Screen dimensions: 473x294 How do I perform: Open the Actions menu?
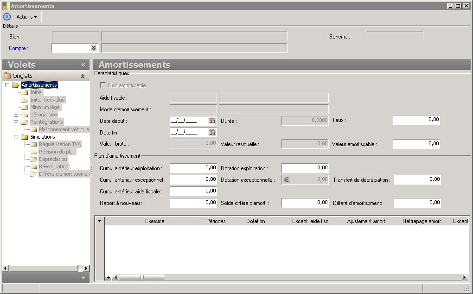pyautogui.click(x=26, y=17)
